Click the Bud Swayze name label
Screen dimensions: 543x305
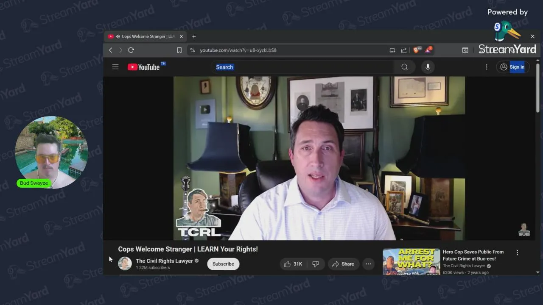point(34,183)
